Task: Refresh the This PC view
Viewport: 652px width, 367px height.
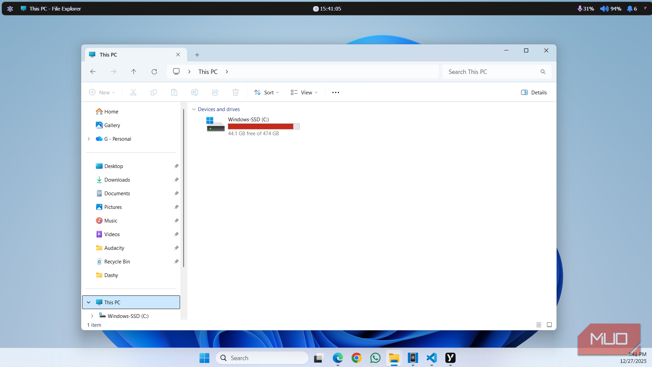Action: (154, 72)
